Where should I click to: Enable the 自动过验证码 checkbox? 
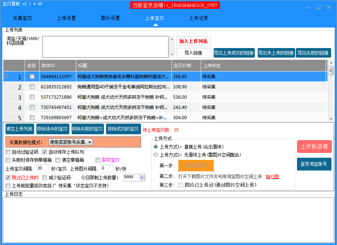[x=8, y=152]
